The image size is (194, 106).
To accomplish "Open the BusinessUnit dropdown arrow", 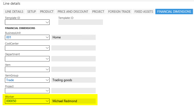I will point(47,37).
